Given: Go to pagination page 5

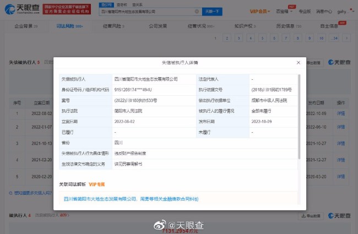Looking at the screenshot, I should pos(262,38).
